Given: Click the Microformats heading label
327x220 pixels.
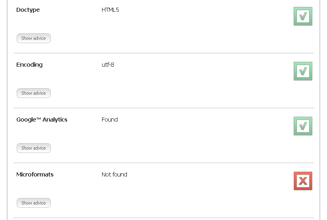Looking at the screenshot, I should (35, 174).
